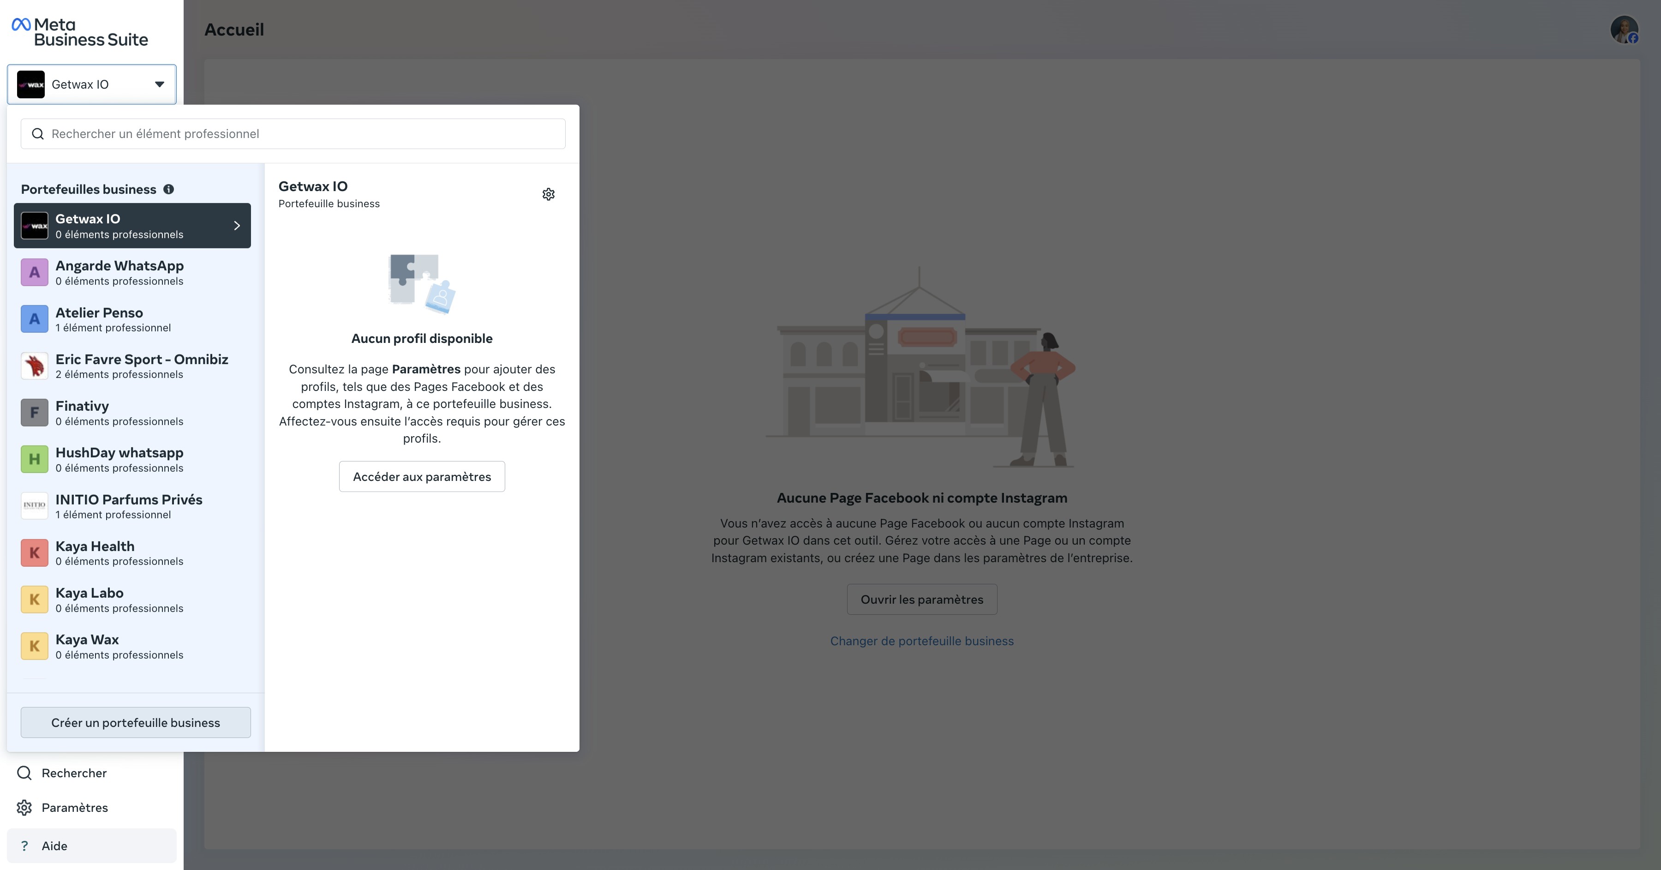Click 'Aucune Page Facebook ni compte Instagram' text
The image size is (1661, 870).
point(921,498)
